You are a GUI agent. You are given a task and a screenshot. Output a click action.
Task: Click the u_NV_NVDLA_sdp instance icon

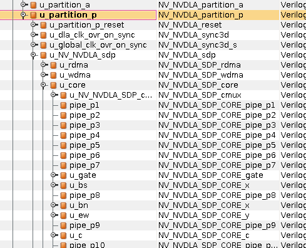(43, 55)
